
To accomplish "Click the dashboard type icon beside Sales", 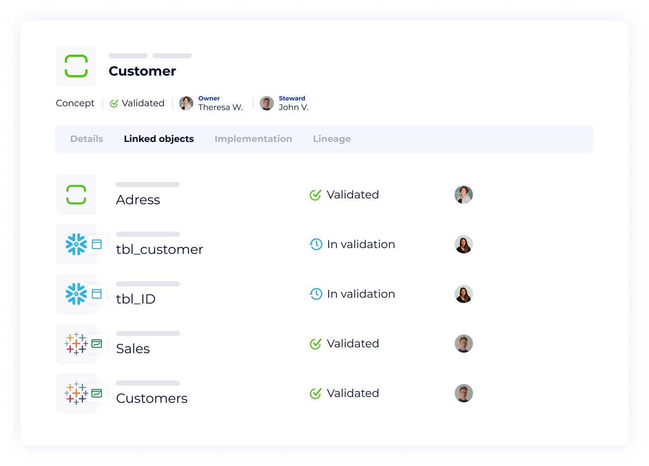I will click(97, 344).
